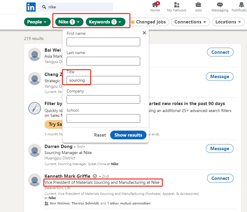Click the First name input field
The height and width of the screenshot is (212, 247).
[103, 42]
